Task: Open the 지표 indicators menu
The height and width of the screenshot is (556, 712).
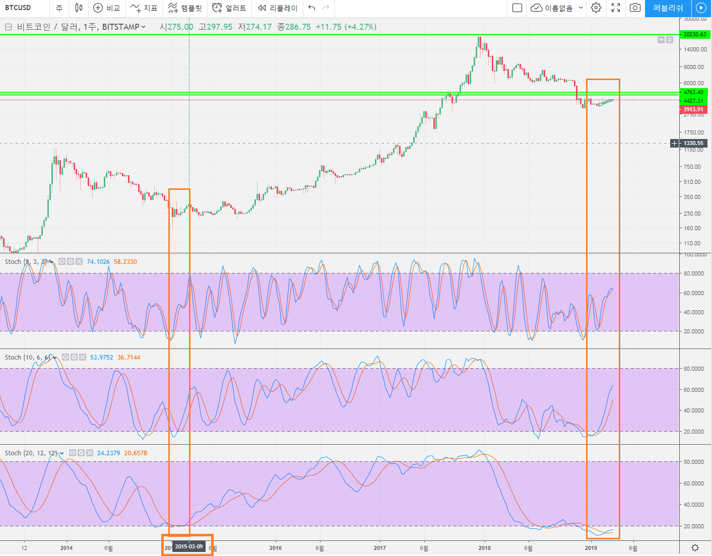Action: tap(144, 8)
